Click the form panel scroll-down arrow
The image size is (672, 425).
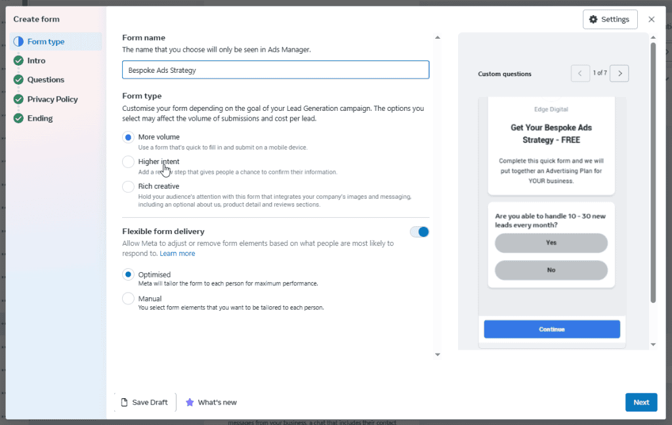point(438,355)
